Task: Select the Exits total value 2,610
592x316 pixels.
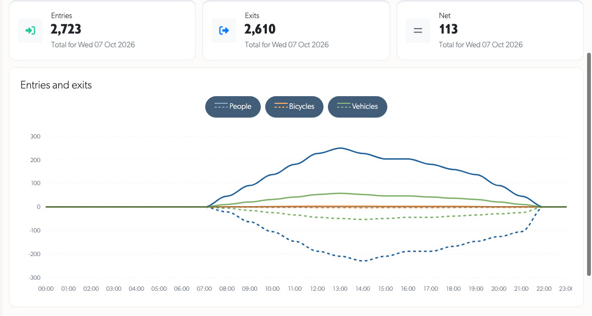Action: [260, 29]
